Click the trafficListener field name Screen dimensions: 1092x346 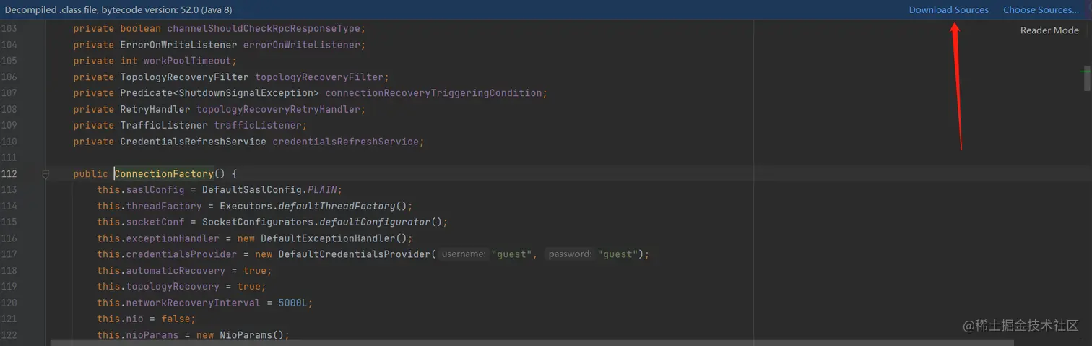click(258, 125)
